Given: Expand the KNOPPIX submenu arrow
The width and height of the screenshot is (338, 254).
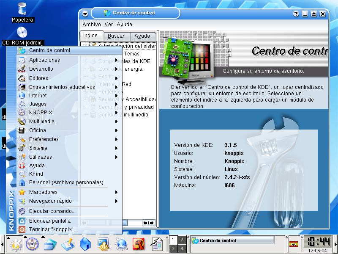Looking at the screenshot, I should tap(117, 113).
